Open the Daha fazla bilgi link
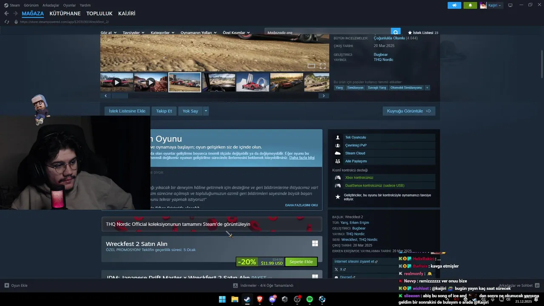 (x=302, y=158)
